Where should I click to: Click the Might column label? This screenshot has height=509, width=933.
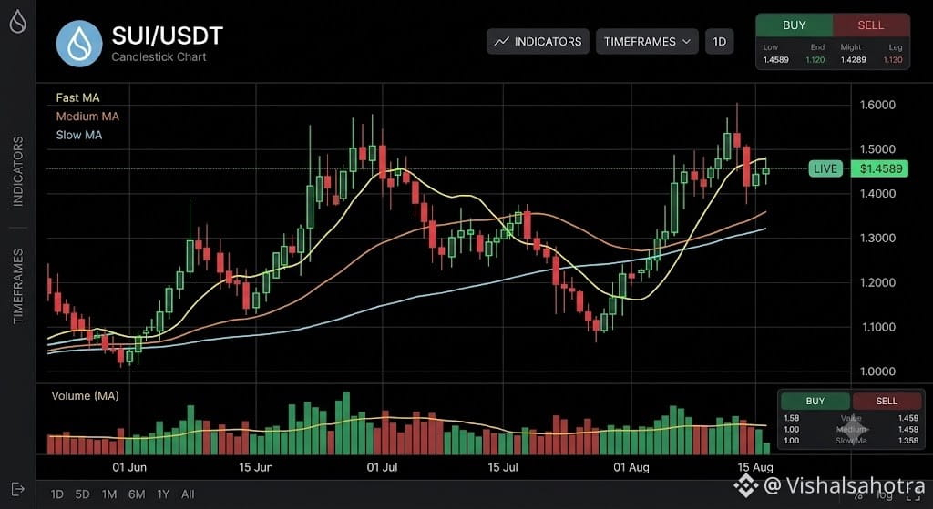[x=851, y=47]
